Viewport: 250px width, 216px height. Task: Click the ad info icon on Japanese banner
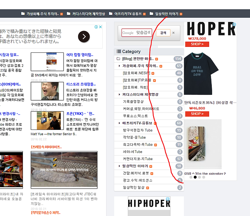point(96,27)
